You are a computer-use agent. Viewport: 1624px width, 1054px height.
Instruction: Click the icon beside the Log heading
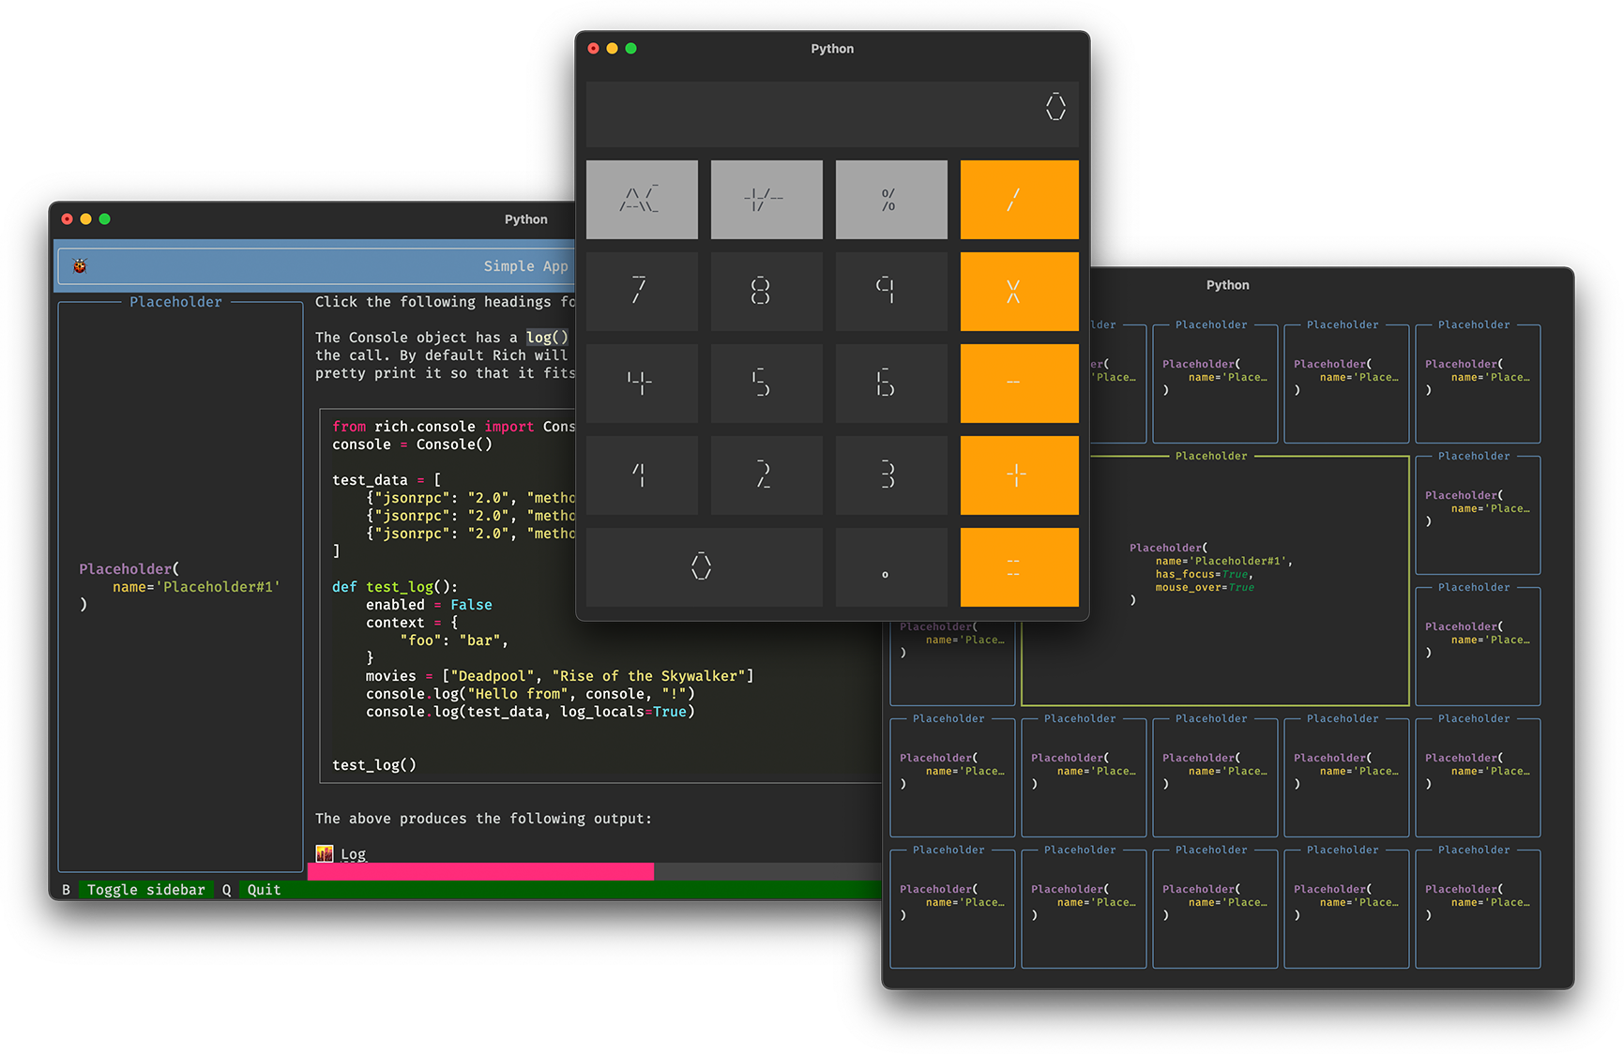tap(325, 853)
